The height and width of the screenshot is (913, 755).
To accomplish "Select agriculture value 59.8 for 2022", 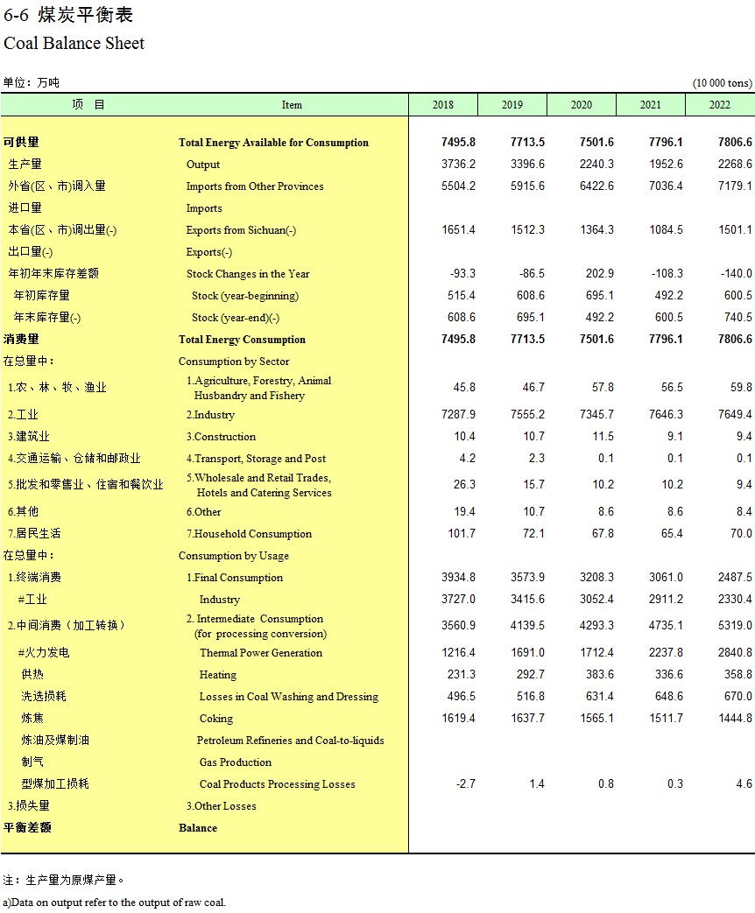I will coord(741,387).
